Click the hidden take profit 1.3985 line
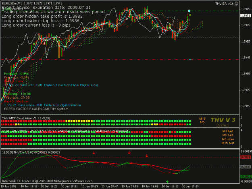This screenshot has width=252, height=189. point(42,17)
